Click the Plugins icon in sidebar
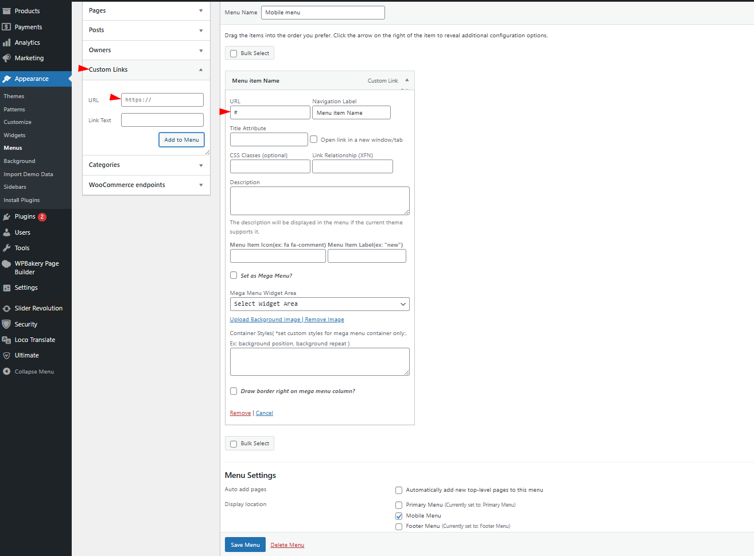The height and width of the screenshot is (556, 754). (x=7, y=217)
